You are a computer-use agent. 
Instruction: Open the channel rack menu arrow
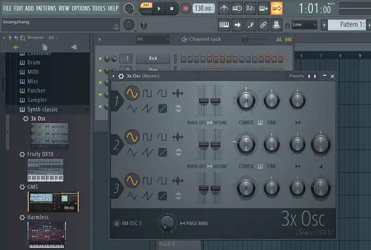[100, 39]
